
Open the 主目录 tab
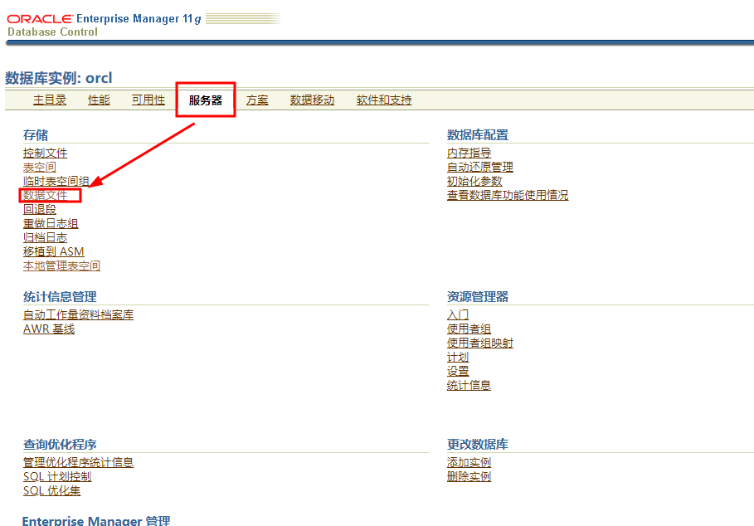[50, 100]
